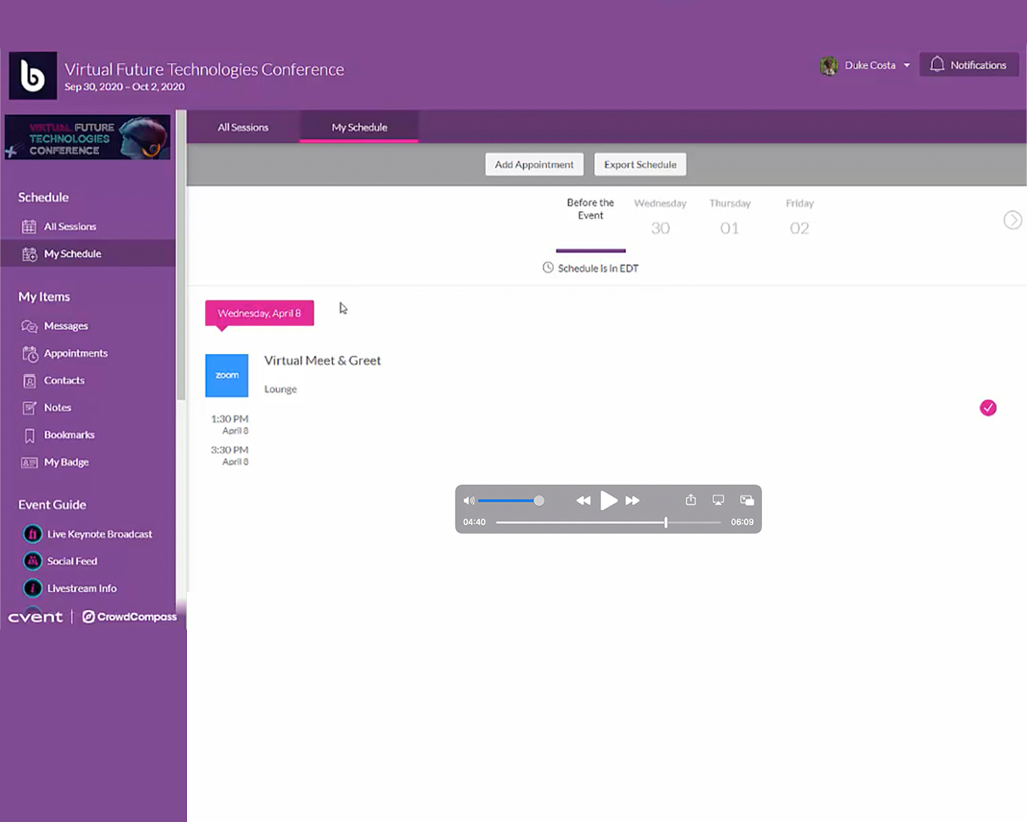This screenshot has width=1027, height=822.
Task: Uncheck the Virtual Meet & Greet session checkmark
Action: point(988,408)
